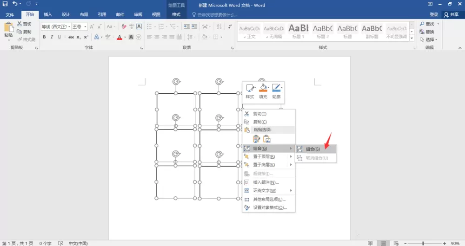The height and width of the screenshot is (246, 465).
Task: Click the rotate handle of top-left shape
Action: pyautogui.click(x=176, y=81)
